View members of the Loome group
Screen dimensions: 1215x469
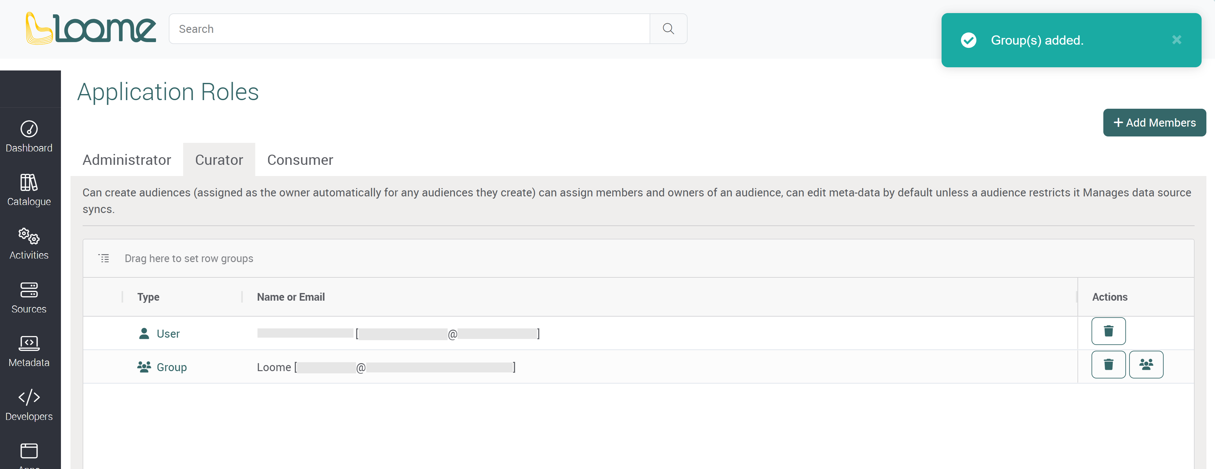(1146, 365)
